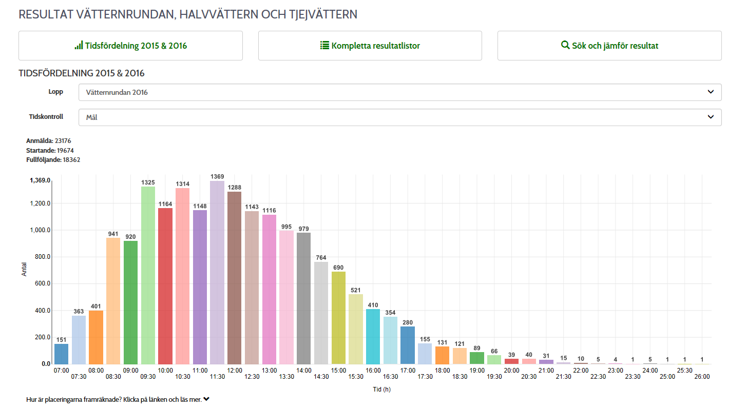Click the 26:00 x-axis label

(702, 377)
